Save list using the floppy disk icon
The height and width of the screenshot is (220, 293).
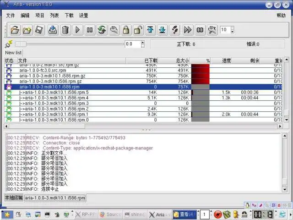tap(39, 30)
